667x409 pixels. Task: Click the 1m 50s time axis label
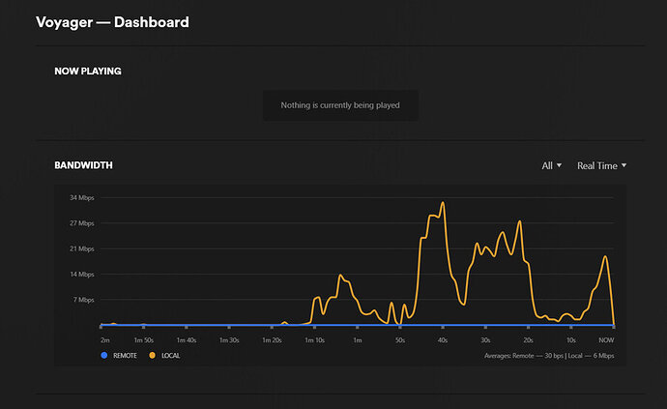point(144,340)
